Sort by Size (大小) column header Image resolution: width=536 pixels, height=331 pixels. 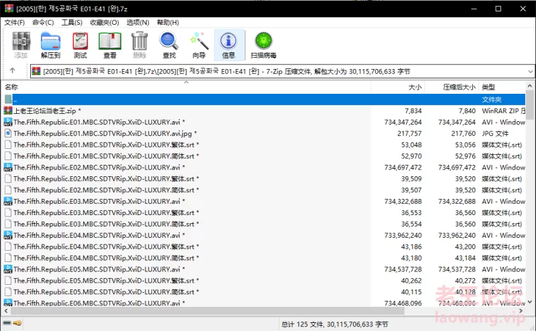[x=397, y=87]
